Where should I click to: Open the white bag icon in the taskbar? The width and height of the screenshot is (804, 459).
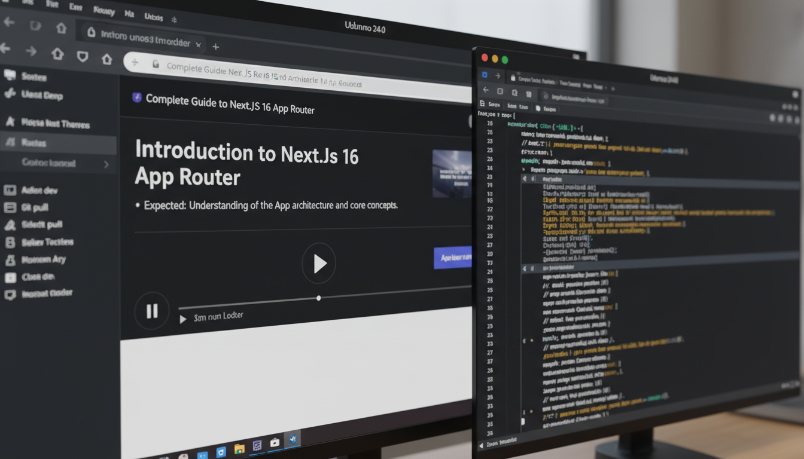point(275,443)
